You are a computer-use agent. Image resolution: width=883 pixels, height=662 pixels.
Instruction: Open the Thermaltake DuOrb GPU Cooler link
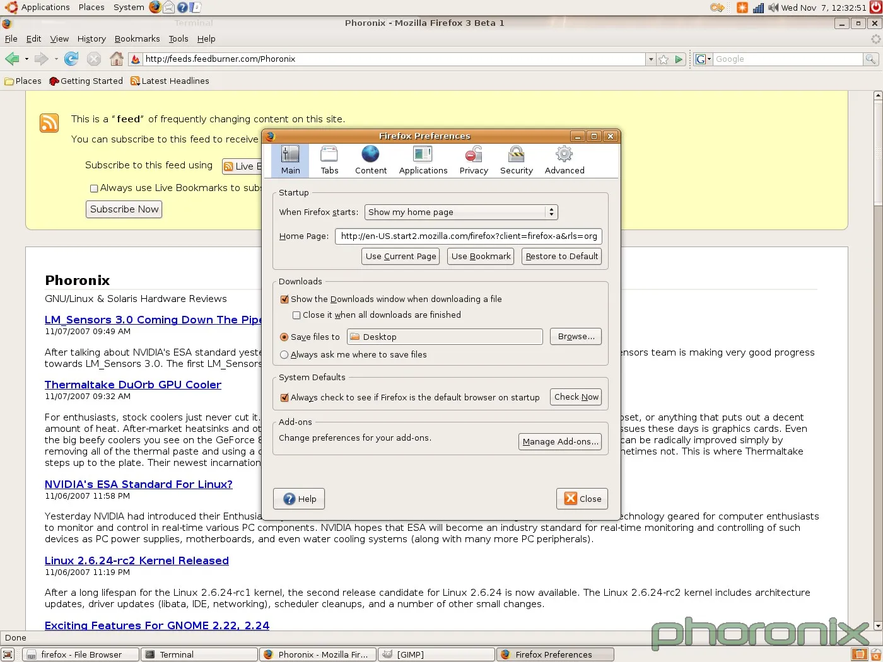(x=133, y=385)
